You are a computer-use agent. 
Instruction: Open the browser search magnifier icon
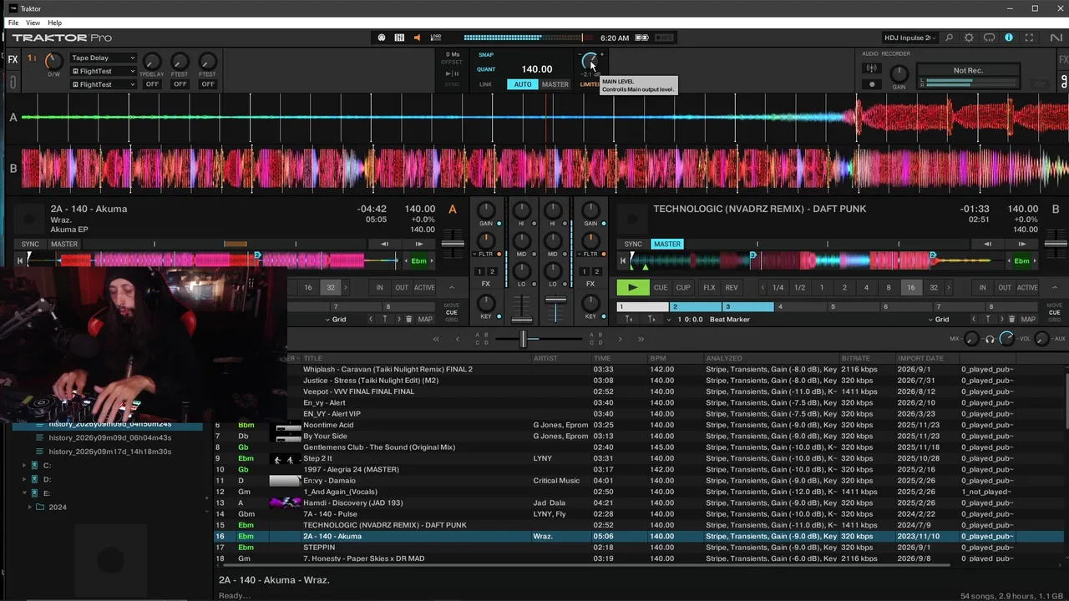(x=949, y=38)
